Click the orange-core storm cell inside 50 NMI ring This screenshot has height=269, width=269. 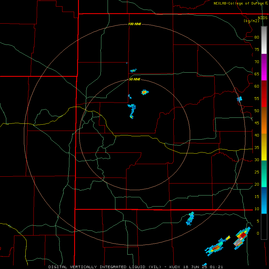pos(145,92)
